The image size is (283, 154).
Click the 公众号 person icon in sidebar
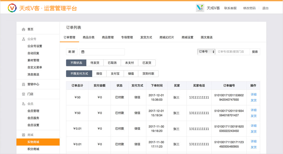tap(24, 39)
